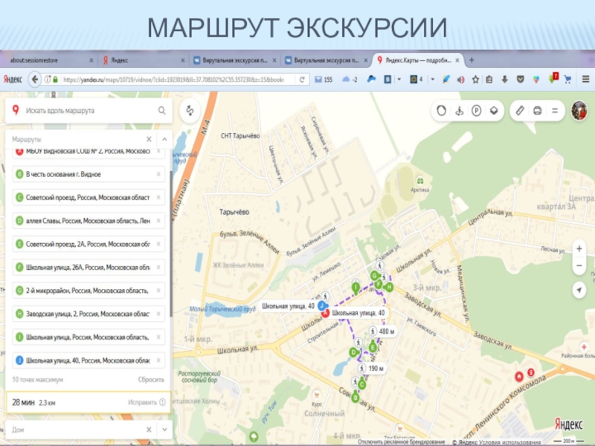
Task: Click the my location arrow icon
Action: (x=579, y=288)
